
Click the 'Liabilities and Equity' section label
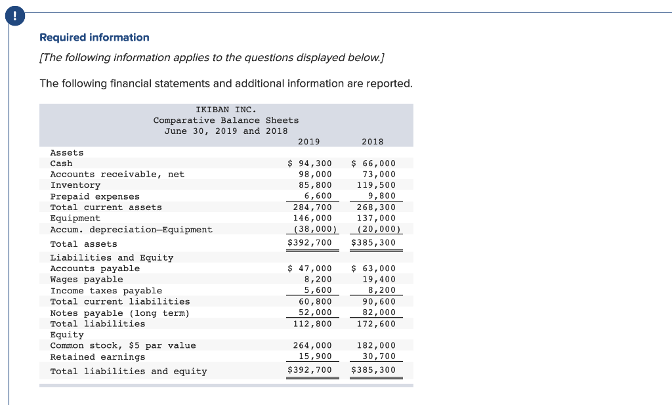click(x=112, y=258)
